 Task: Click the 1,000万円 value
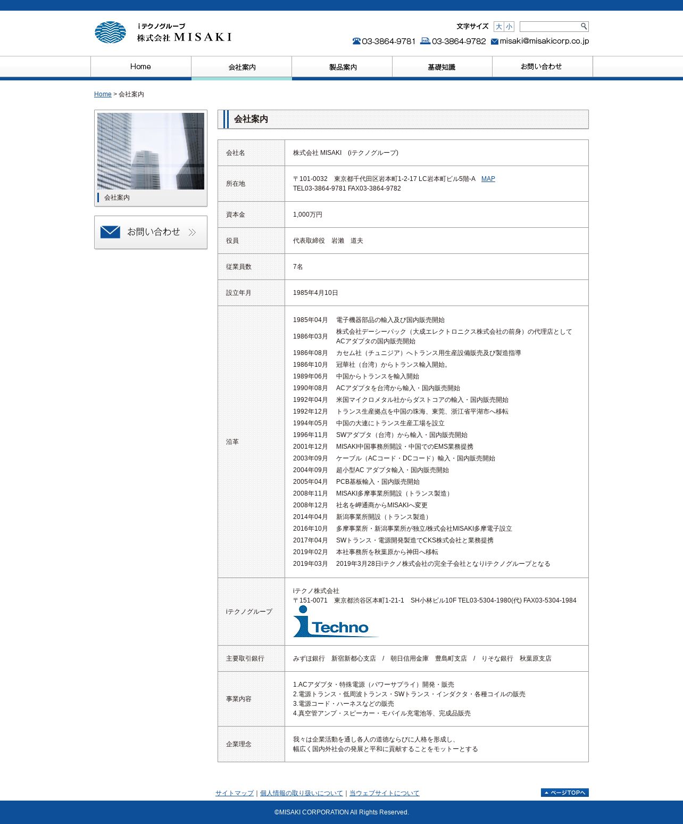pos(307,215)
